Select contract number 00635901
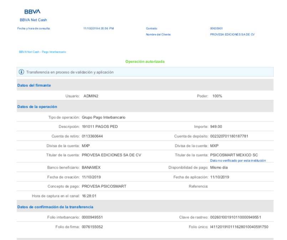 (x=216, y=28)
